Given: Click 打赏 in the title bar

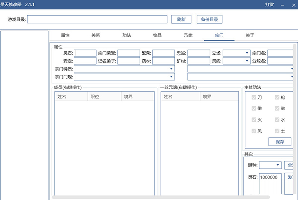Looking at the screenshot, I should [269, 5].
